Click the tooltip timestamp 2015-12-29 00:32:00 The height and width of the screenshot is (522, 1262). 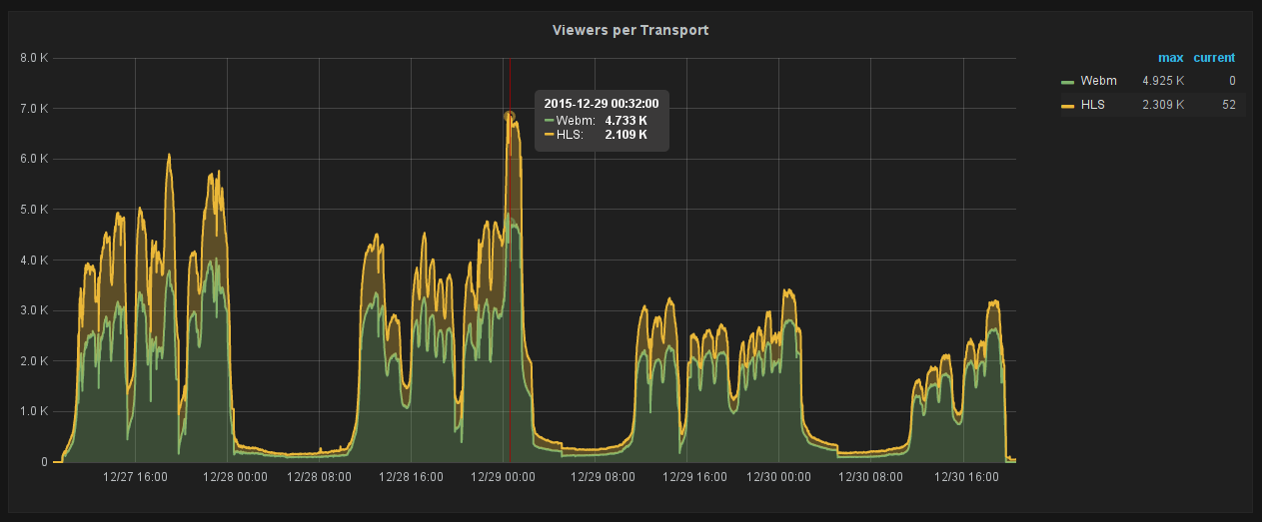click(601, 103)
